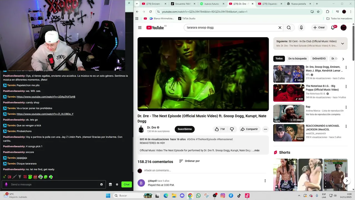Go to the YouTube home logo

click(x=155, y=27)
